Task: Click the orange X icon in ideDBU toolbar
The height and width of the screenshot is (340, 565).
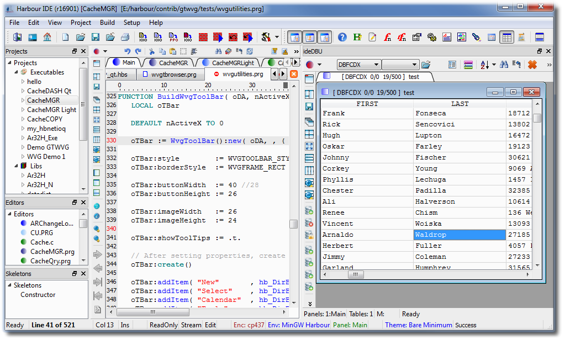Action: [x=532, y=65]
